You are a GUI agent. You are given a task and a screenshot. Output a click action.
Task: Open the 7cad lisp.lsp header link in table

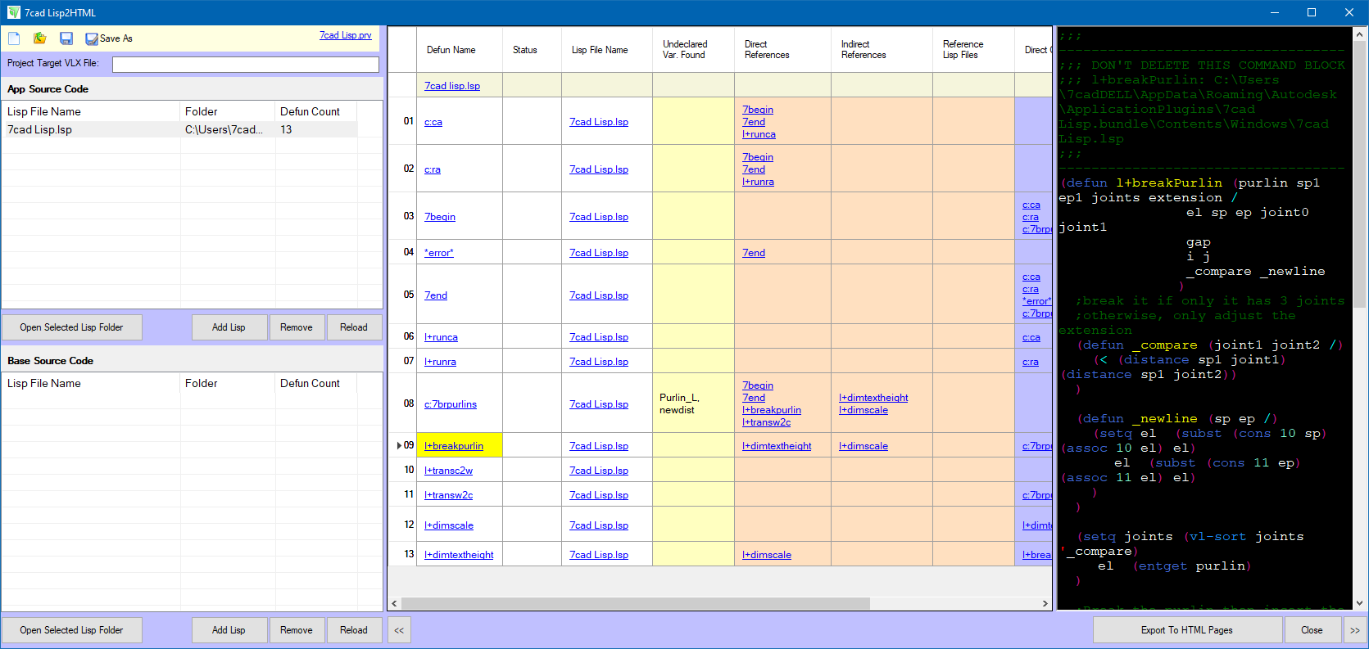(452, 86)
